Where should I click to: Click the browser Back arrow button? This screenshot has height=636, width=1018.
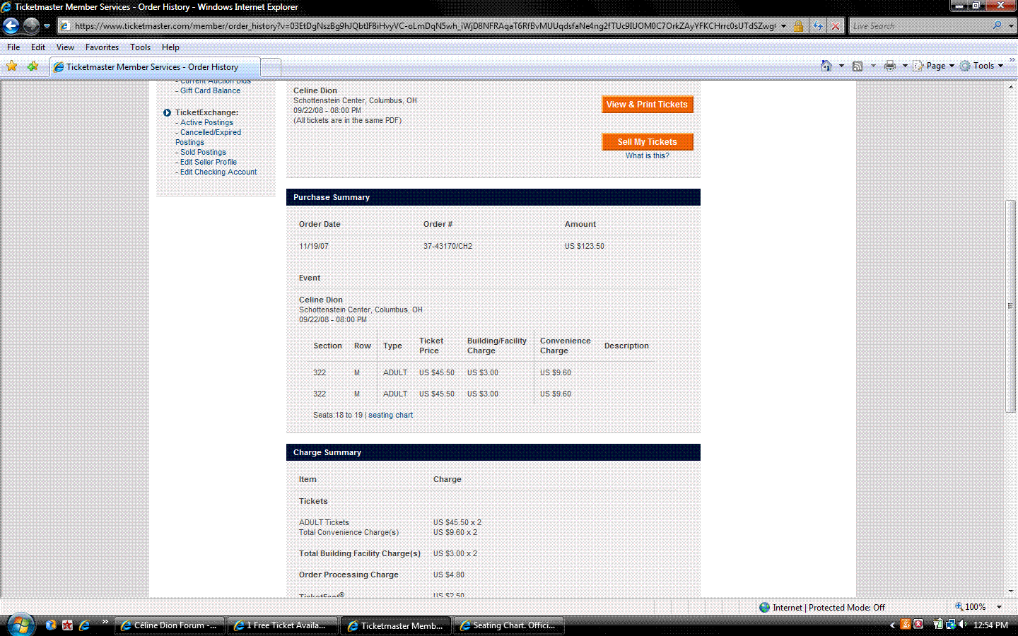11,26
